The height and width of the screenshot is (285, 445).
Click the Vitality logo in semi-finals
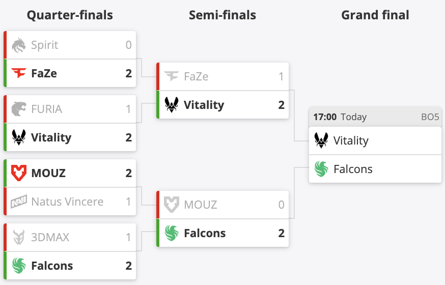click(172, 105)
